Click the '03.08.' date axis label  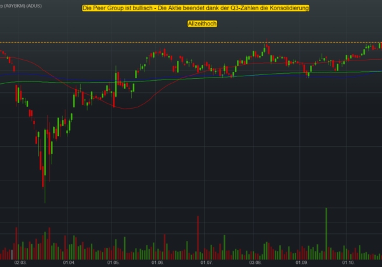255,263
